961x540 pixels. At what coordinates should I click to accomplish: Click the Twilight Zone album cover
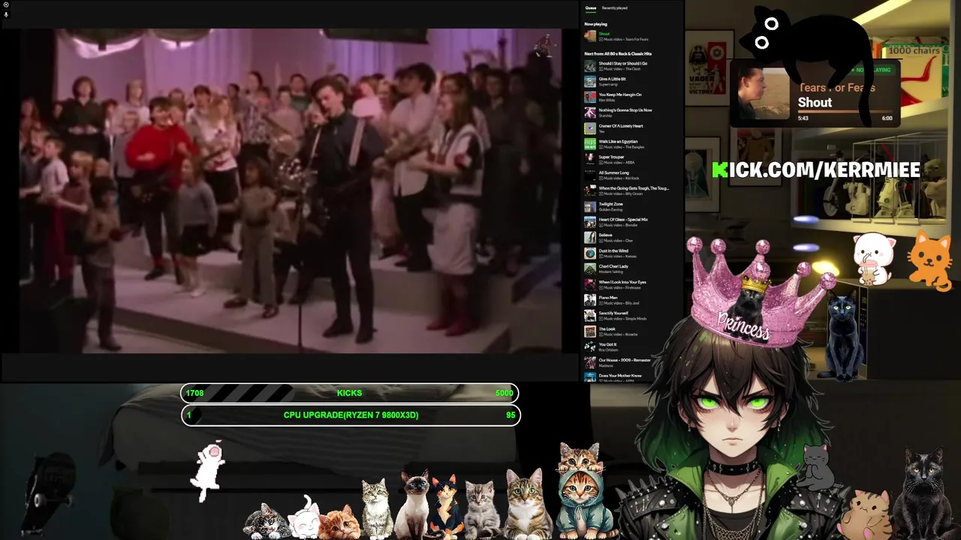(590, 206)
